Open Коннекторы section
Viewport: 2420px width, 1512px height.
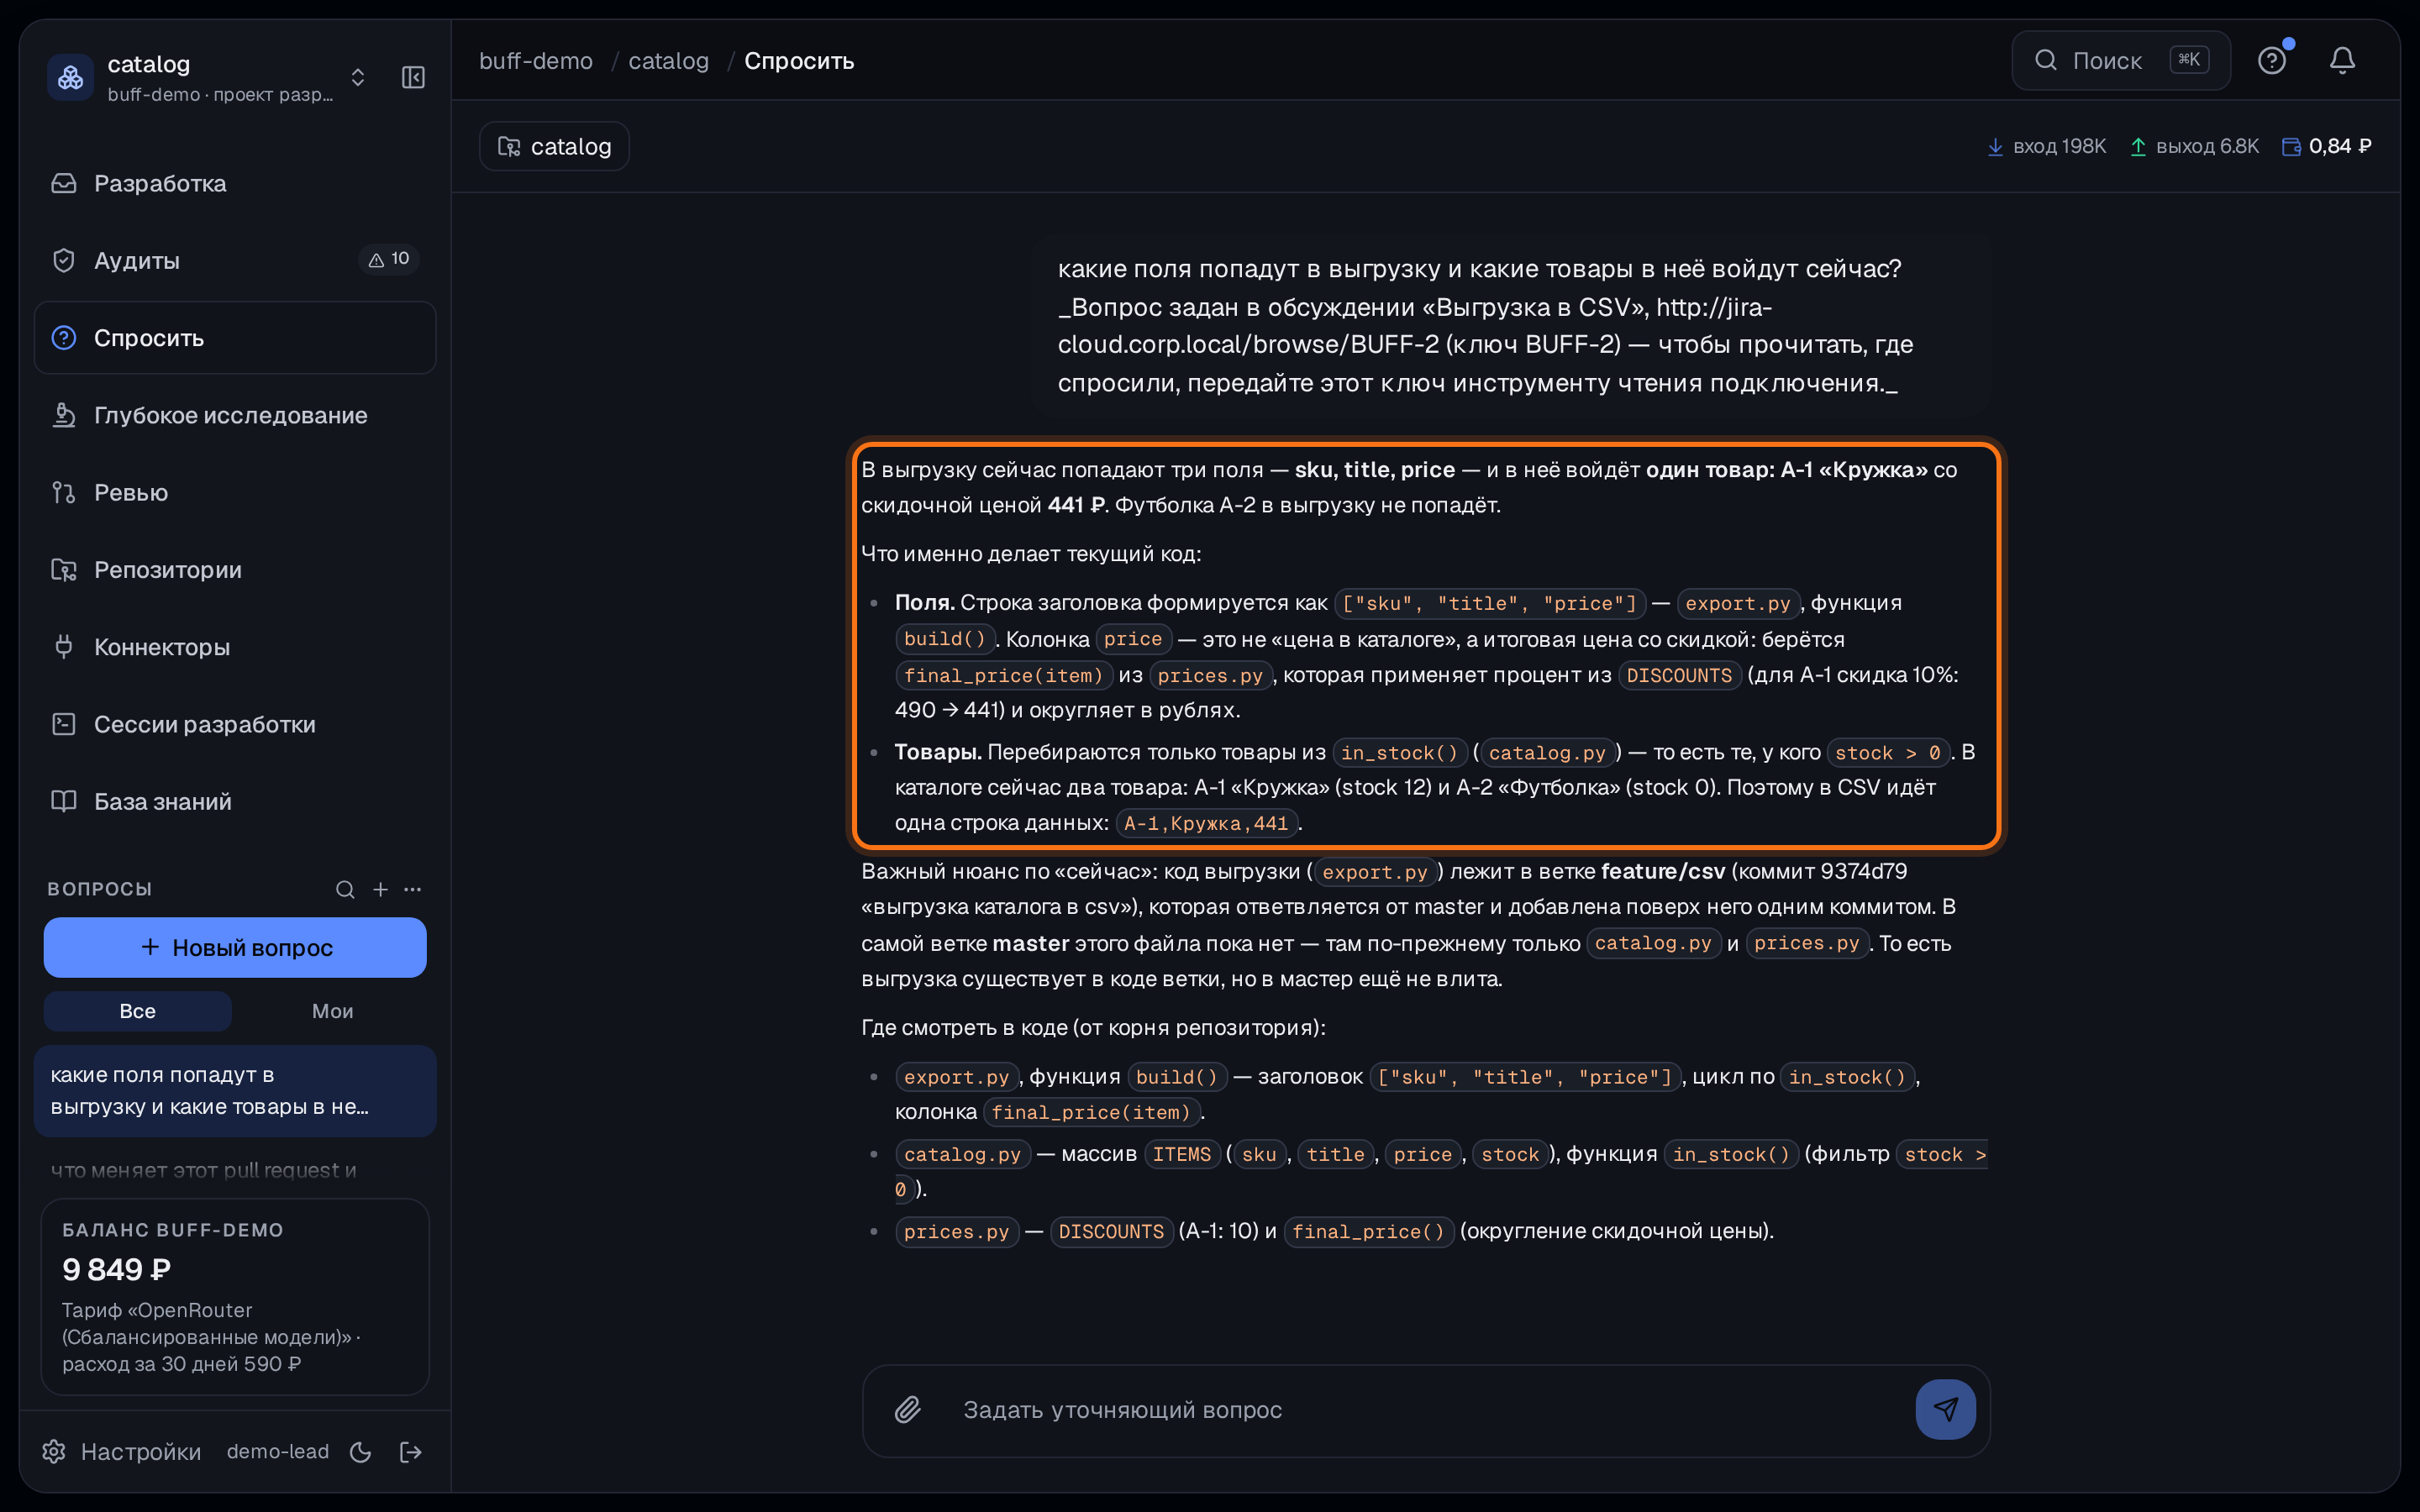[235, 647]
